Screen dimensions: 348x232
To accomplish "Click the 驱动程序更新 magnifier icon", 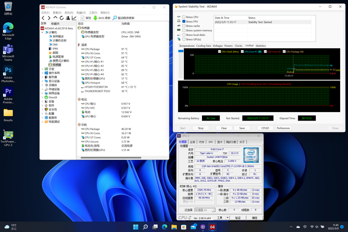I will (114, 18).
